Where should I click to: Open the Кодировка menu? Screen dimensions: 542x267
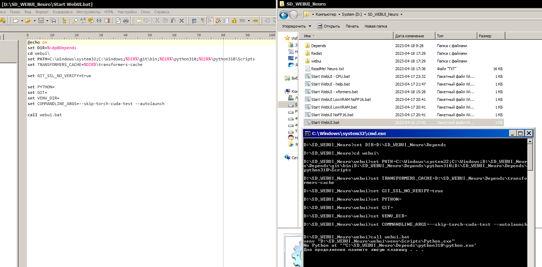pyautogui.click(x=63, y=12)
